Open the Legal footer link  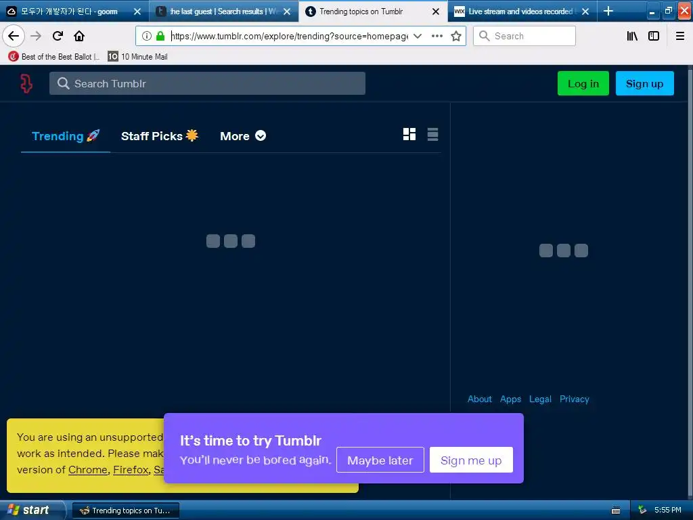click(x=540, y=399)
